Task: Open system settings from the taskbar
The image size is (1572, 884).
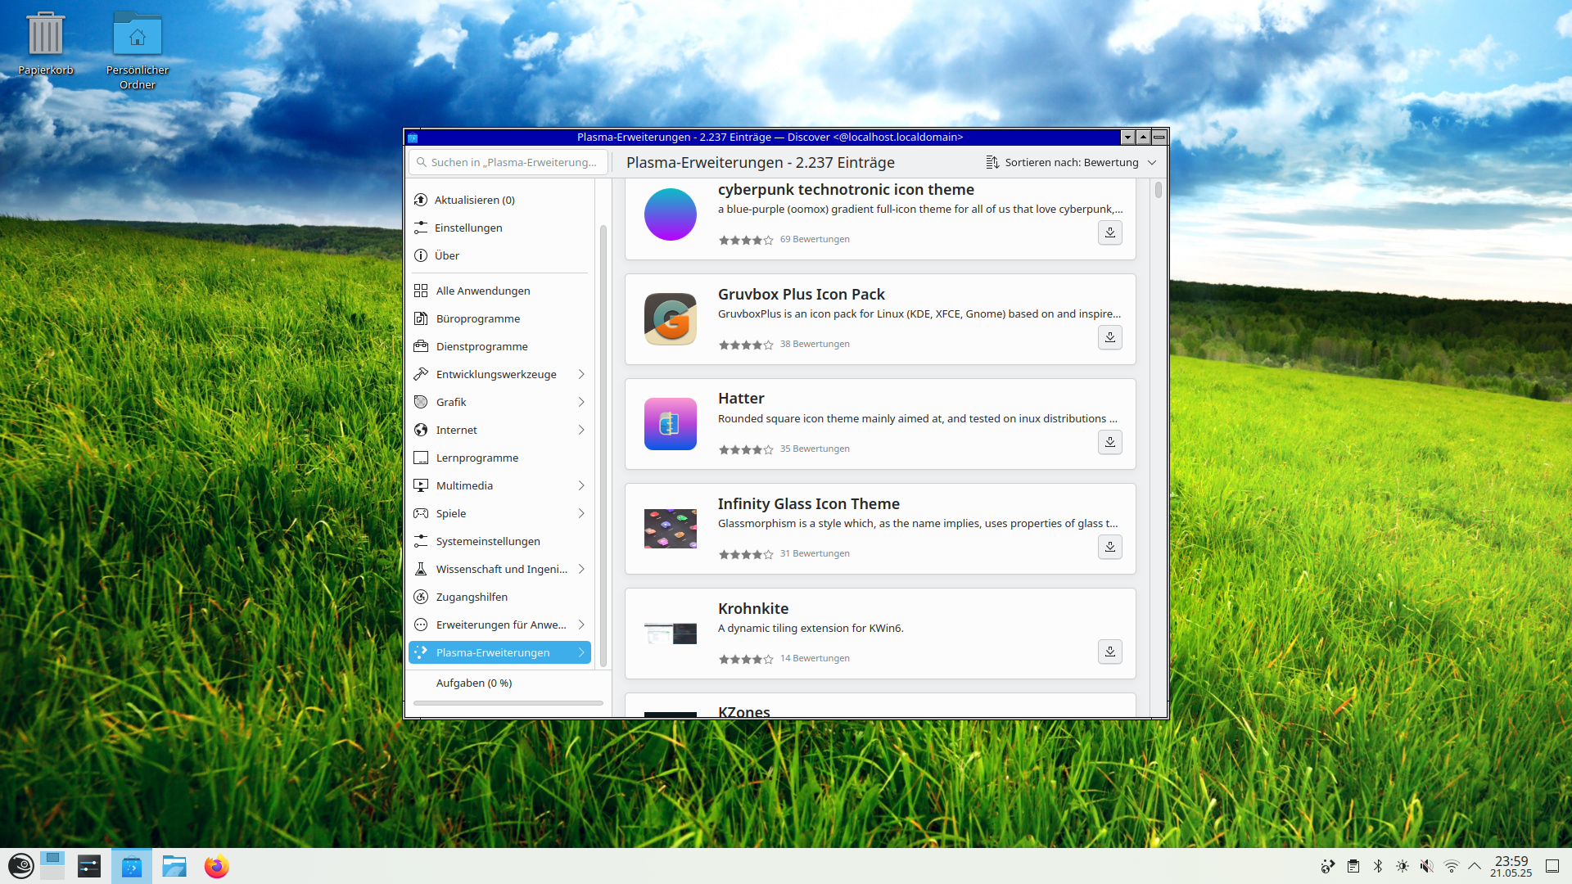Action: (89, 866)
